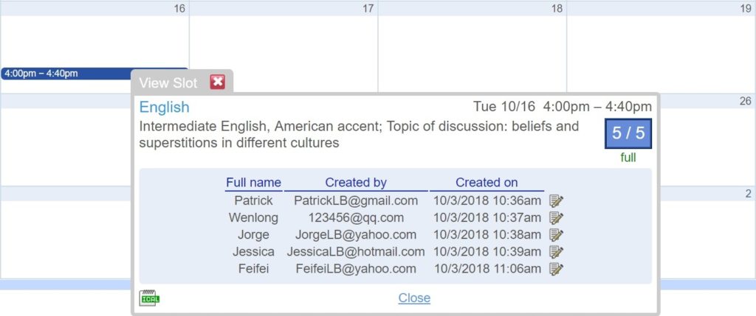Click the View Slot tab label
Image resolution: width=756 pixels, height=316 pixels.
pos(168,82)
